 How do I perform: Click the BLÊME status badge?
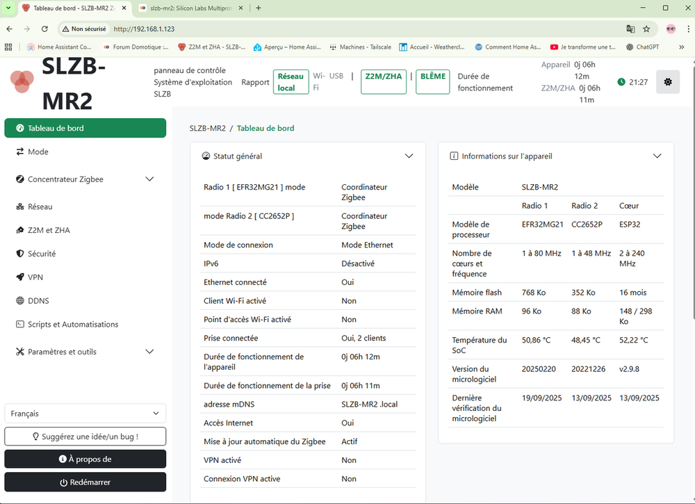pyautogui.click(x=432, y=82)
